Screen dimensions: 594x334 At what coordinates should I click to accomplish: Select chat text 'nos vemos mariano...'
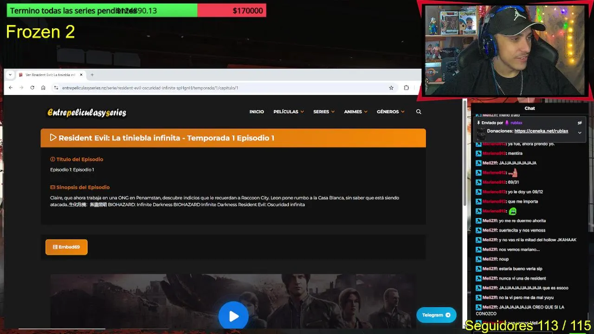pos(519,250)
